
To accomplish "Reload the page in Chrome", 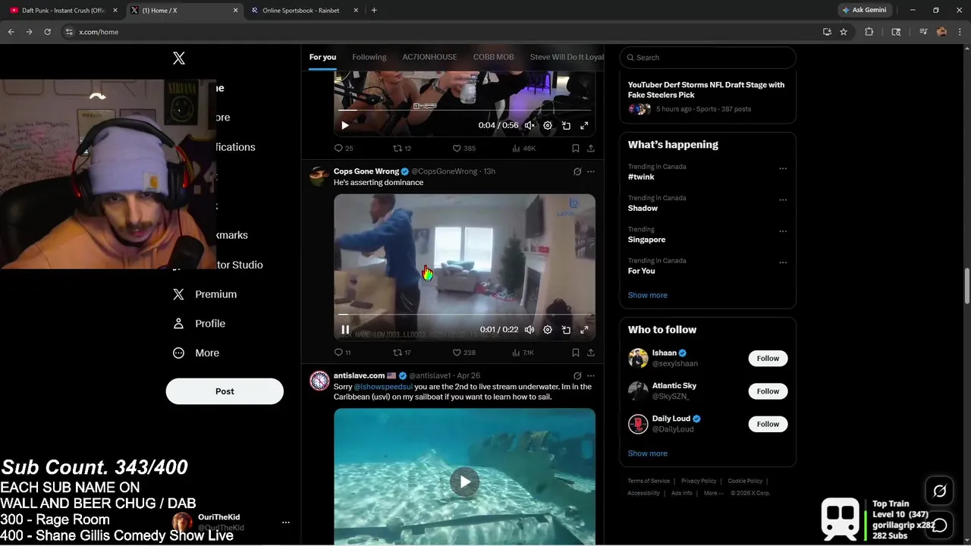I will click(47, 32).
